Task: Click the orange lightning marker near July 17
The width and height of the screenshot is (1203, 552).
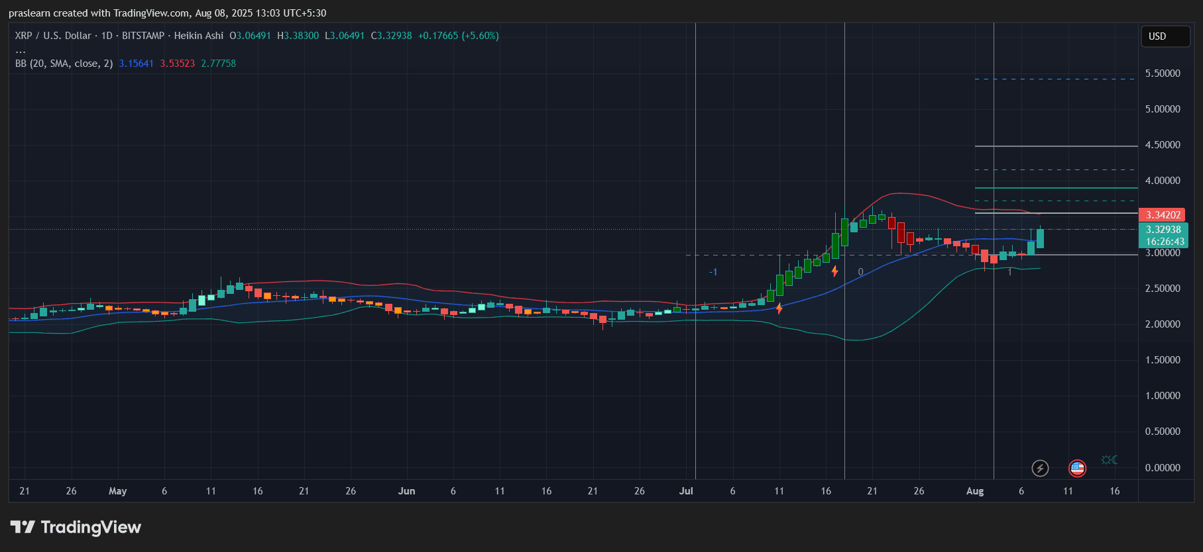Action: [834, 271]
